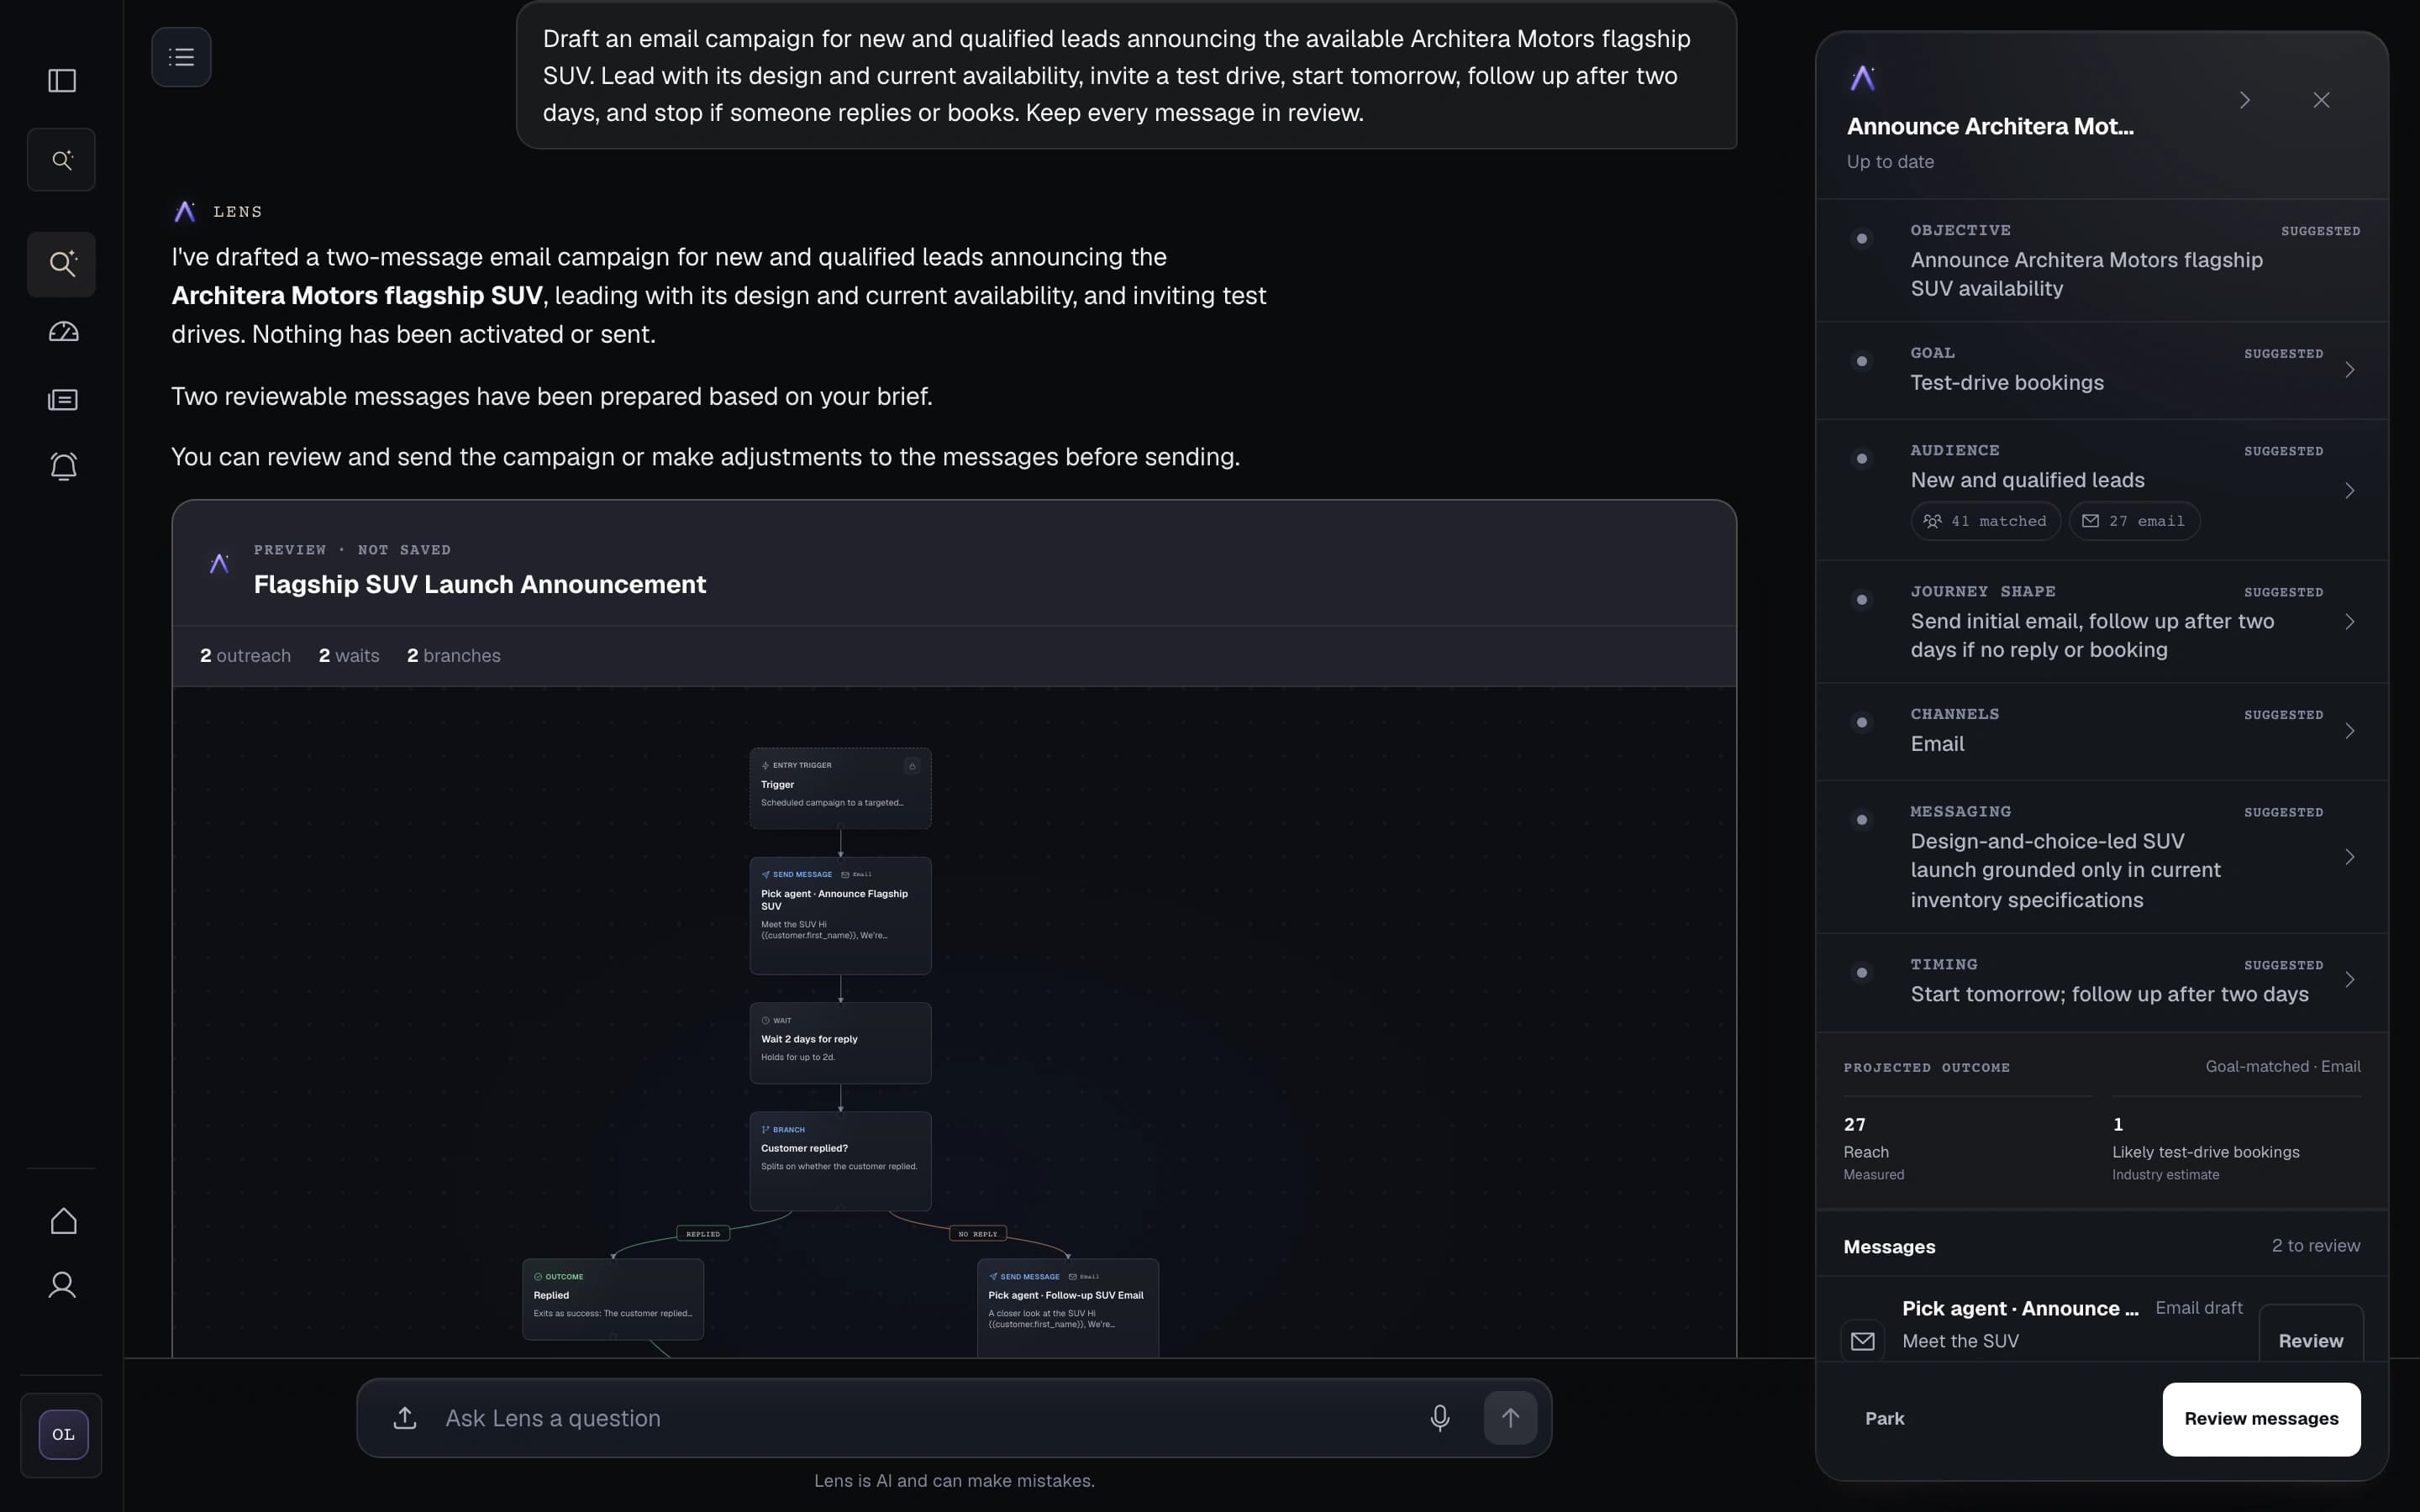Go to Home via house icon

63,1221
